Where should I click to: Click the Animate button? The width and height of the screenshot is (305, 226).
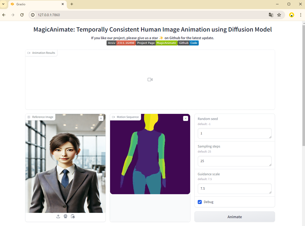click(235, 217)
